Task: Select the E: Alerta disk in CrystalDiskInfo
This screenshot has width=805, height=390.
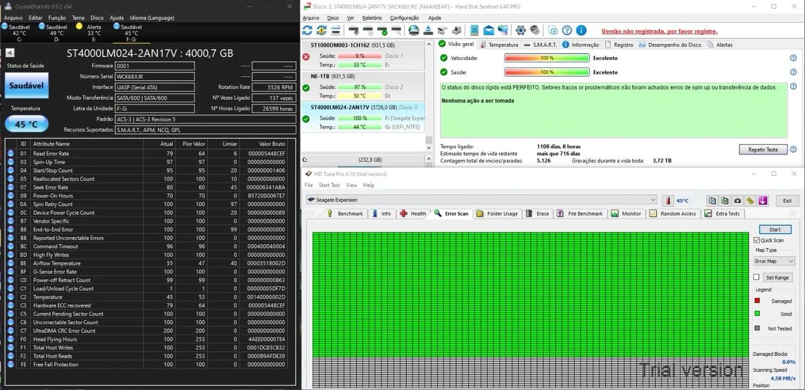Action: [94, 33]
